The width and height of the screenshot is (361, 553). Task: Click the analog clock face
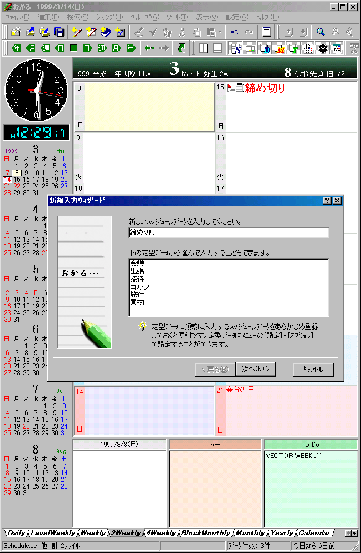coord(36,91)
